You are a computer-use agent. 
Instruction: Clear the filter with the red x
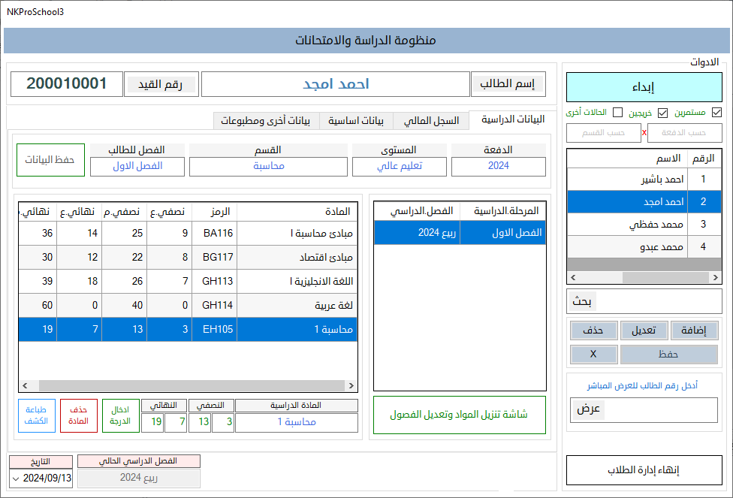pyautogui.click(x=644, y=133)
